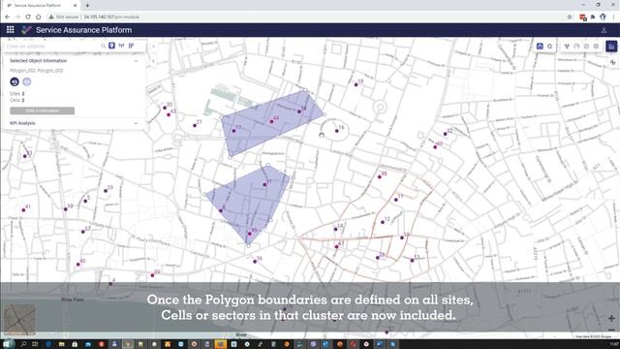Collapse the Selected Object Information section
The image size is (620, 349).
pos(136,61)
